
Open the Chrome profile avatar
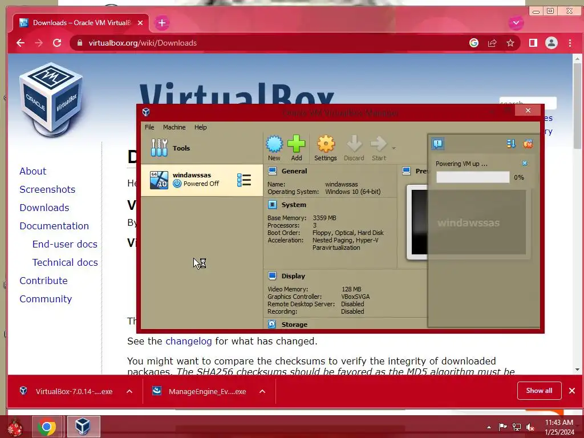coord(551,43)
